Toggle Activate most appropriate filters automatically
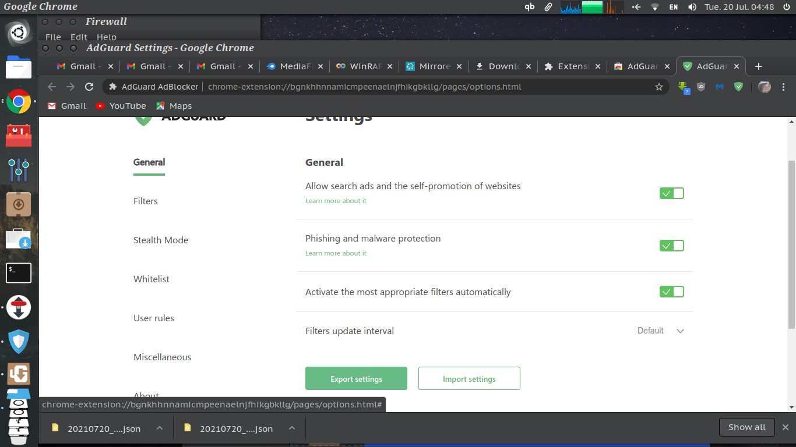Image resolution: width=796 pixels, height=447 pixels. point(671,292)
